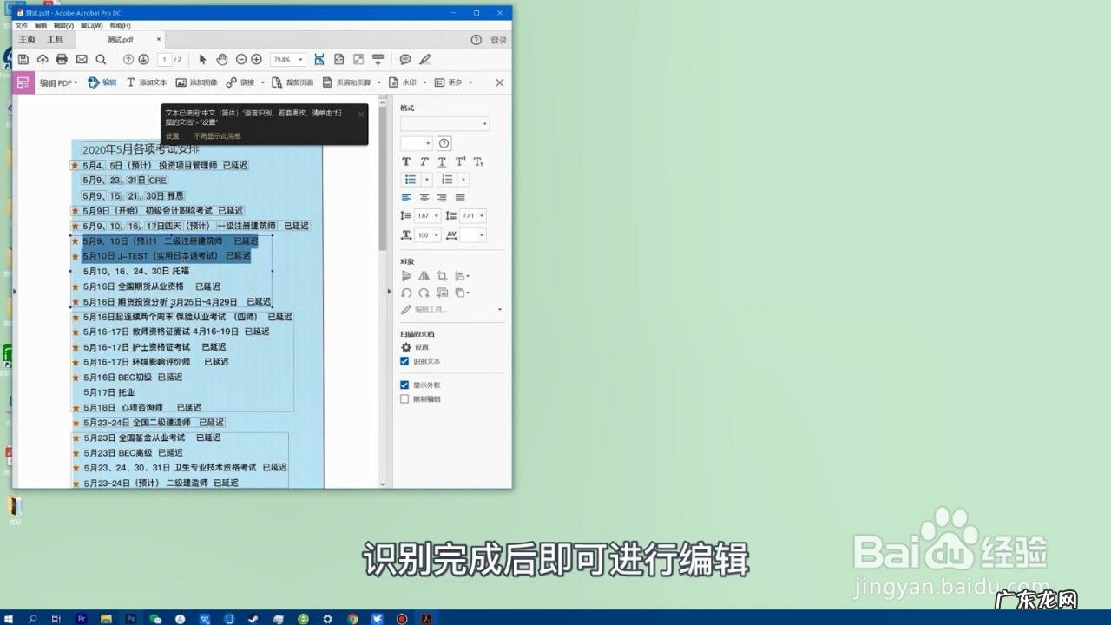Click the horizontal flip icon under 对象
The image size is (1111, 625).
coord(424,275)
